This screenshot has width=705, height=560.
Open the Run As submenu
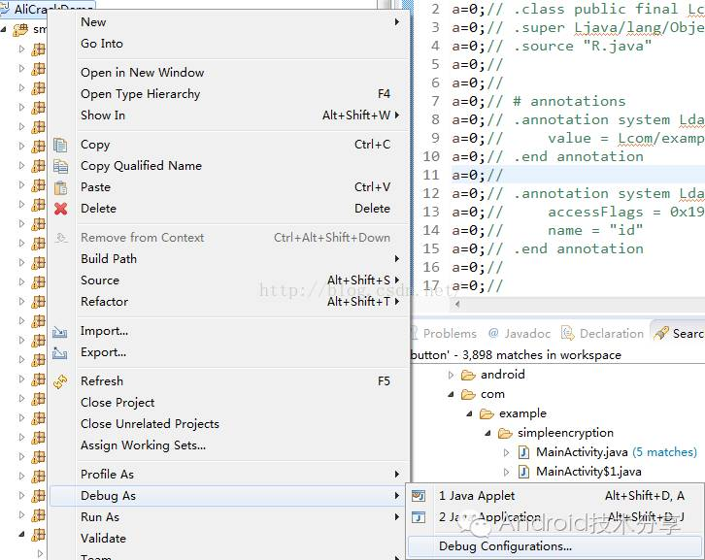[230, 517]
